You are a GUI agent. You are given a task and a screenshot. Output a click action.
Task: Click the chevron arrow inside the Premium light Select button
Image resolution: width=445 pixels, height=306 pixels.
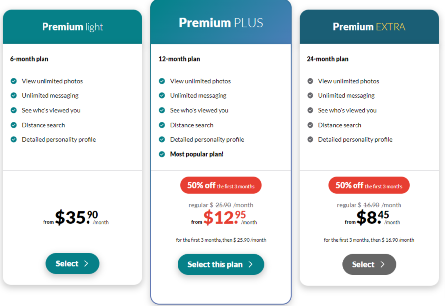87,263
